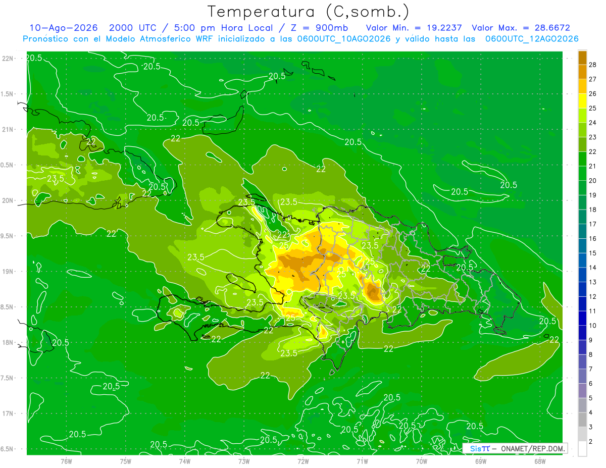Click legend scale value '18'
The image size is (606, 468).
pos(593,210)
